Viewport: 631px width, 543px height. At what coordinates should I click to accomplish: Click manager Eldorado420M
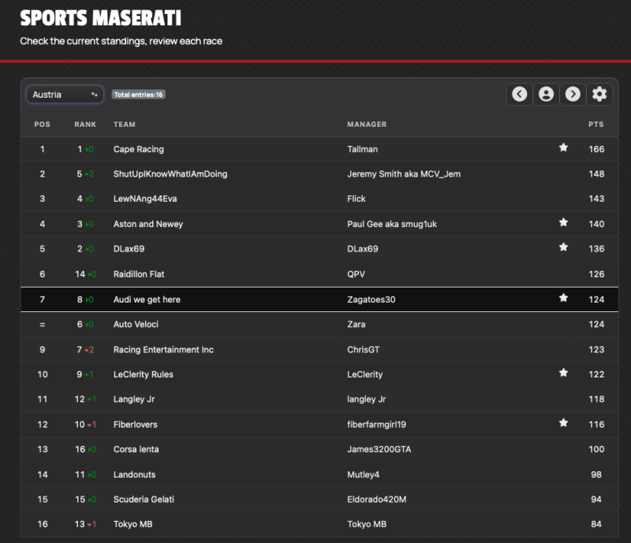(x=377, y=499)
